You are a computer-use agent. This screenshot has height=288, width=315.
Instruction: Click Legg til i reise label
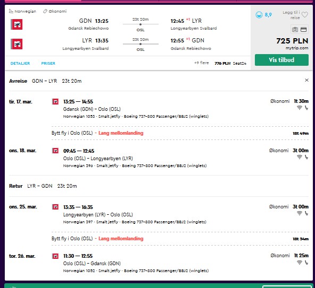[291, 15]
